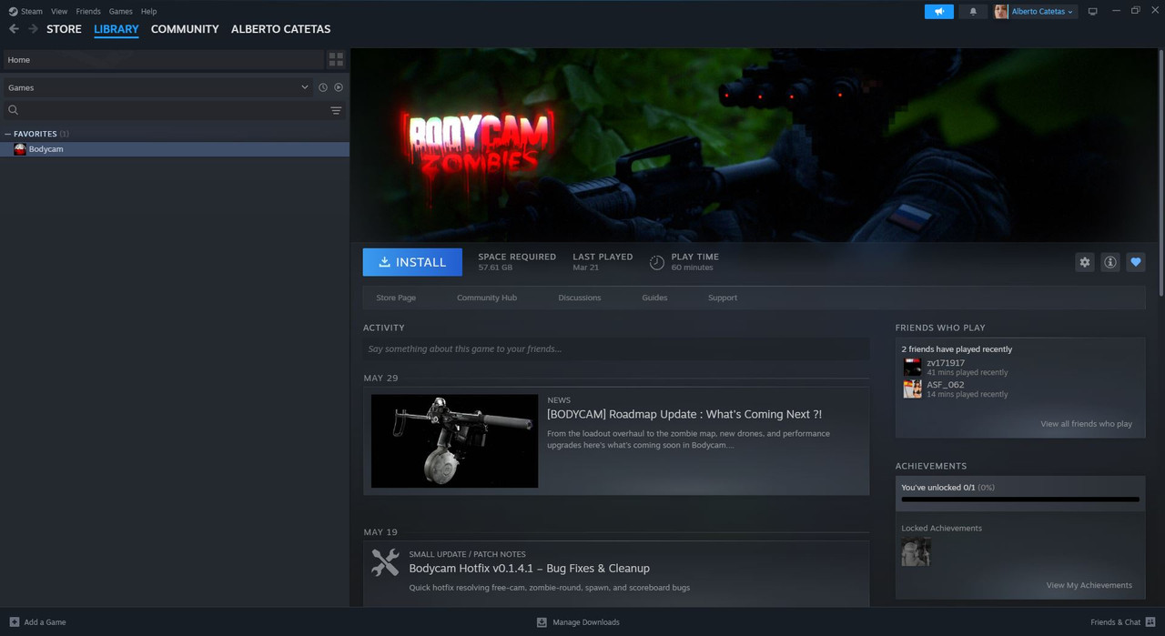This screenshot has width=1165, height=636.
Task: Open the Friends menu
Action: (88, 11)
